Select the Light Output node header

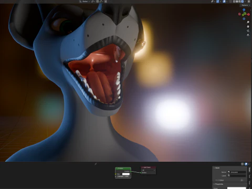(149, 167)
